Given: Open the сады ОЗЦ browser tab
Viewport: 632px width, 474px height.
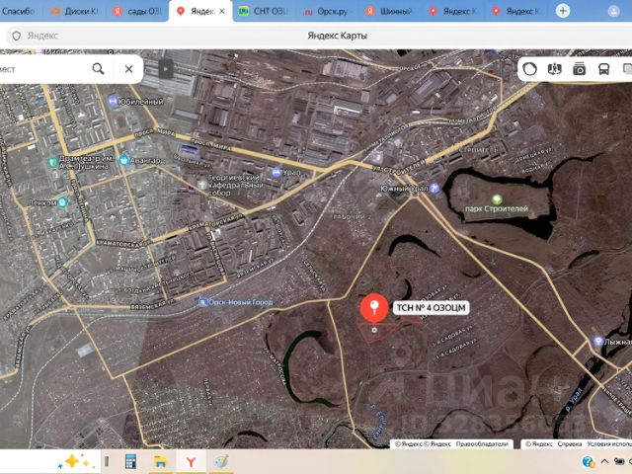Looking at the screenshot, I should coord(138,11).
